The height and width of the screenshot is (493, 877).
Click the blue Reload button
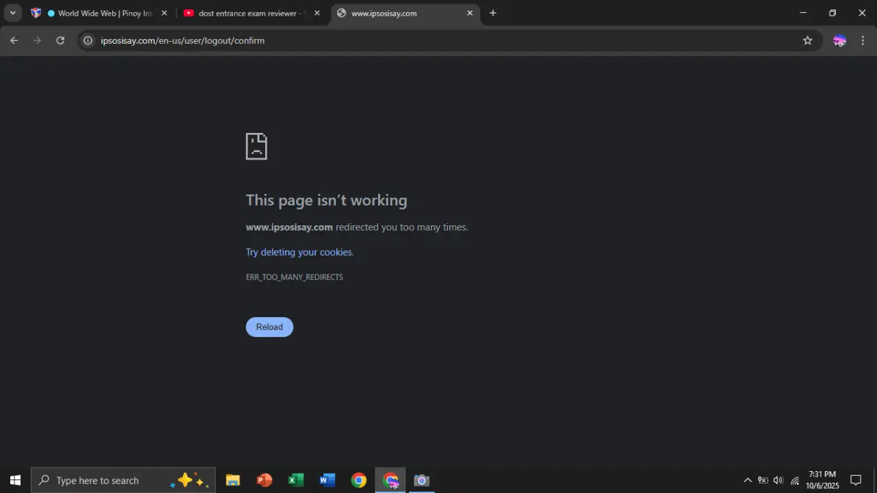pos(269,327)
